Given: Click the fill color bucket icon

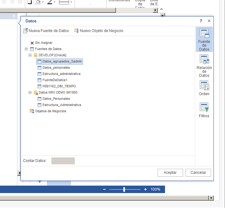Looking at the screenshot, I should 38,2.
